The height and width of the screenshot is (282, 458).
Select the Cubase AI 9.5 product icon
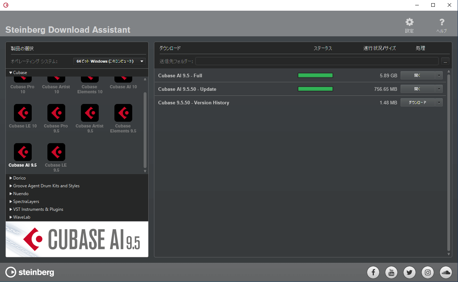[x=23, y=152]
